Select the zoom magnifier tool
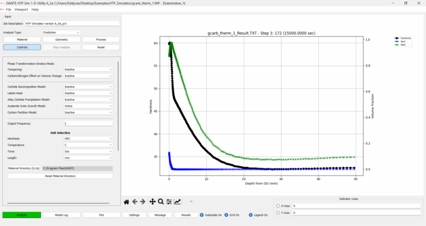 coord(161,202)
